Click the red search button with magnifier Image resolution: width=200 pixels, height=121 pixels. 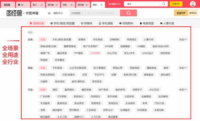click(x=128, y=13)
